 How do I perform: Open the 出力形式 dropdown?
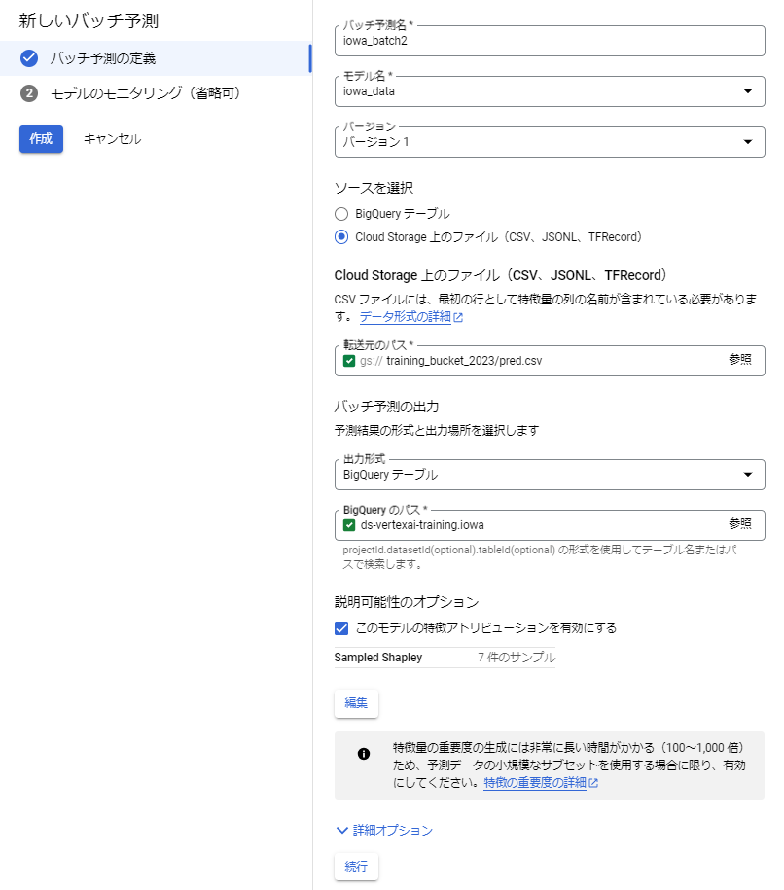550,475
